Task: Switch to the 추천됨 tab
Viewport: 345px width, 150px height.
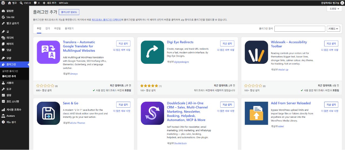Action: (57, 28)
